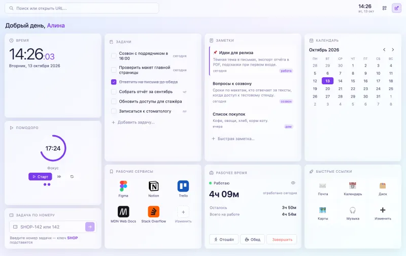Reset the pomodoro timer

coord(72,177)
